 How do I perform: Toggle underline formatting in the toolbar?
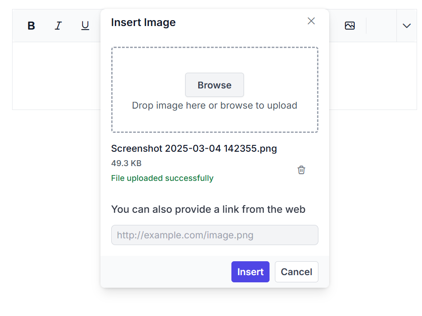[85, 26]
